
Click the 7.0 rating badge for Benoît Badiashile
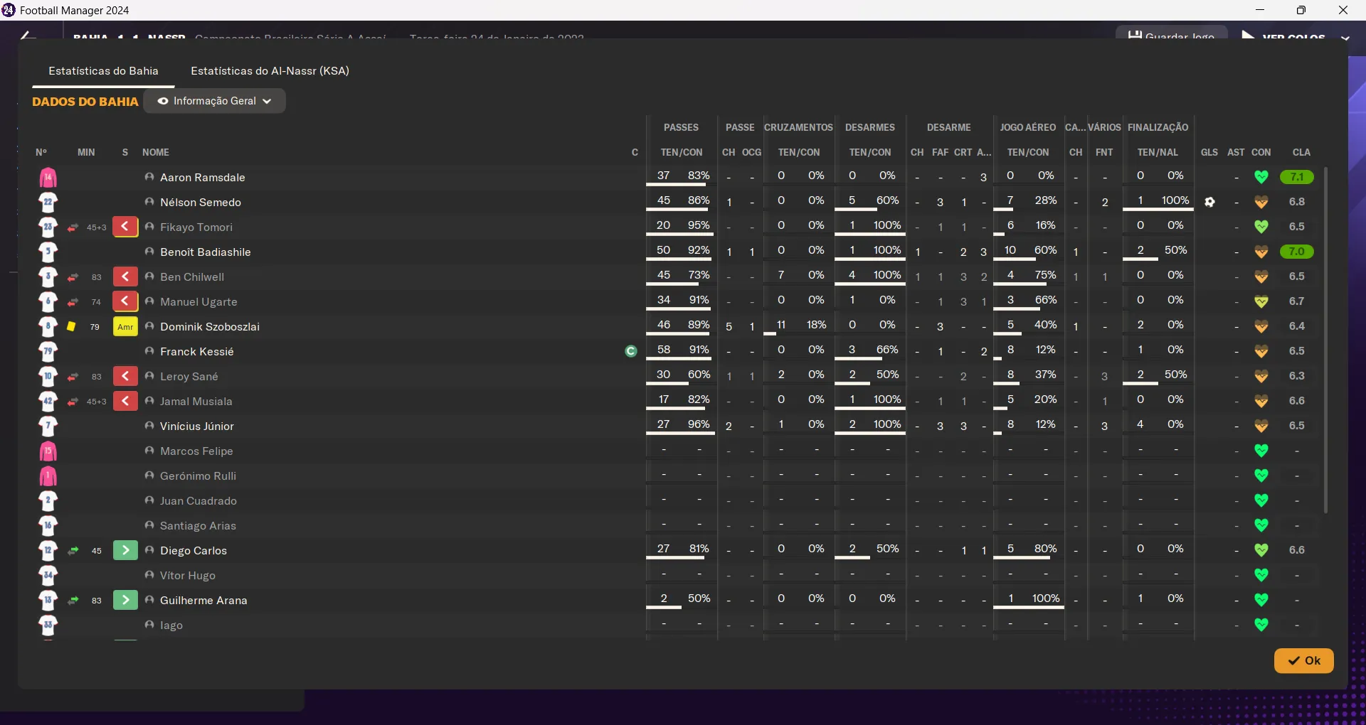pyautogui.click(x=1297, y=252)
